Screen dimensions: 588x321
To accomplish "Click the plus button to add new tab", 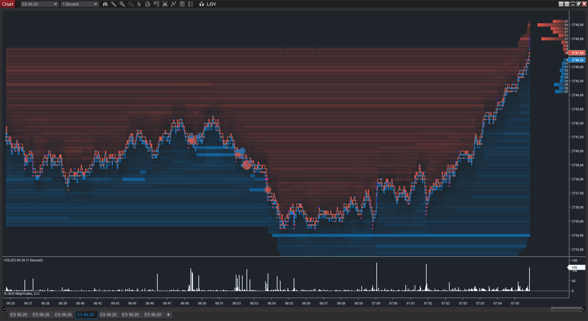I will pos(168,315).
